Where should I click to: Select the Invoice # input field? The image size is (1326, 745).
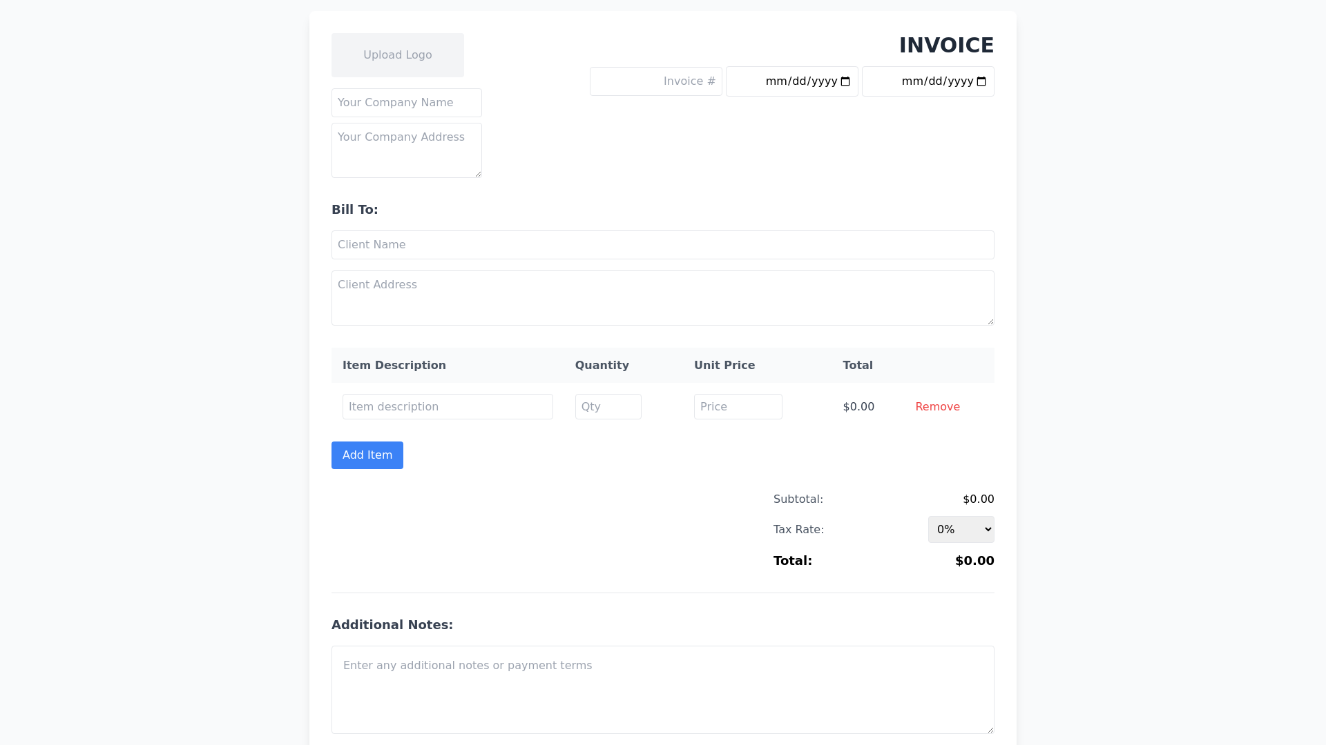point(656,81)
